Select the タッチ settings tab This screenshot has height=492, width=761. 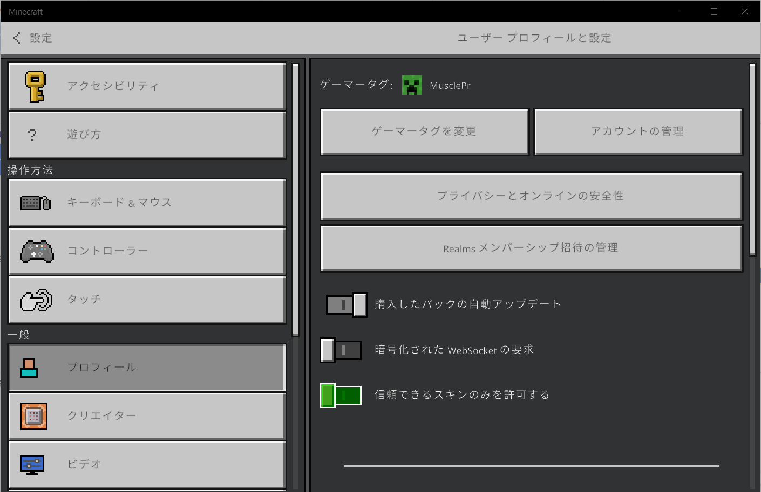[x=147, y=300]
